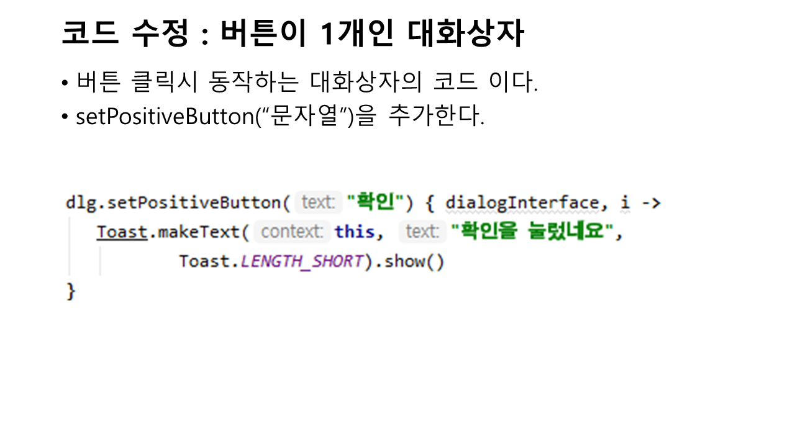795x447 pixels.
Task: Click the green "확인" string literal
Action: tap(375, 203)
